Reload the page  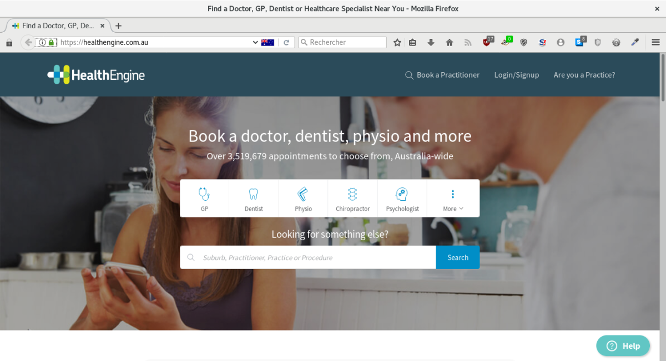[x=286, y=42]
